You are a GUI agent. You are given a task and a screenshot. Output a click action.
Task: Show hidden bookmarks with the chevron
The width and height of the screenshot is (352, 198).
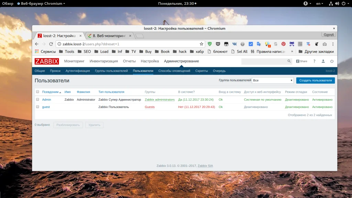[x=292, y=52]
